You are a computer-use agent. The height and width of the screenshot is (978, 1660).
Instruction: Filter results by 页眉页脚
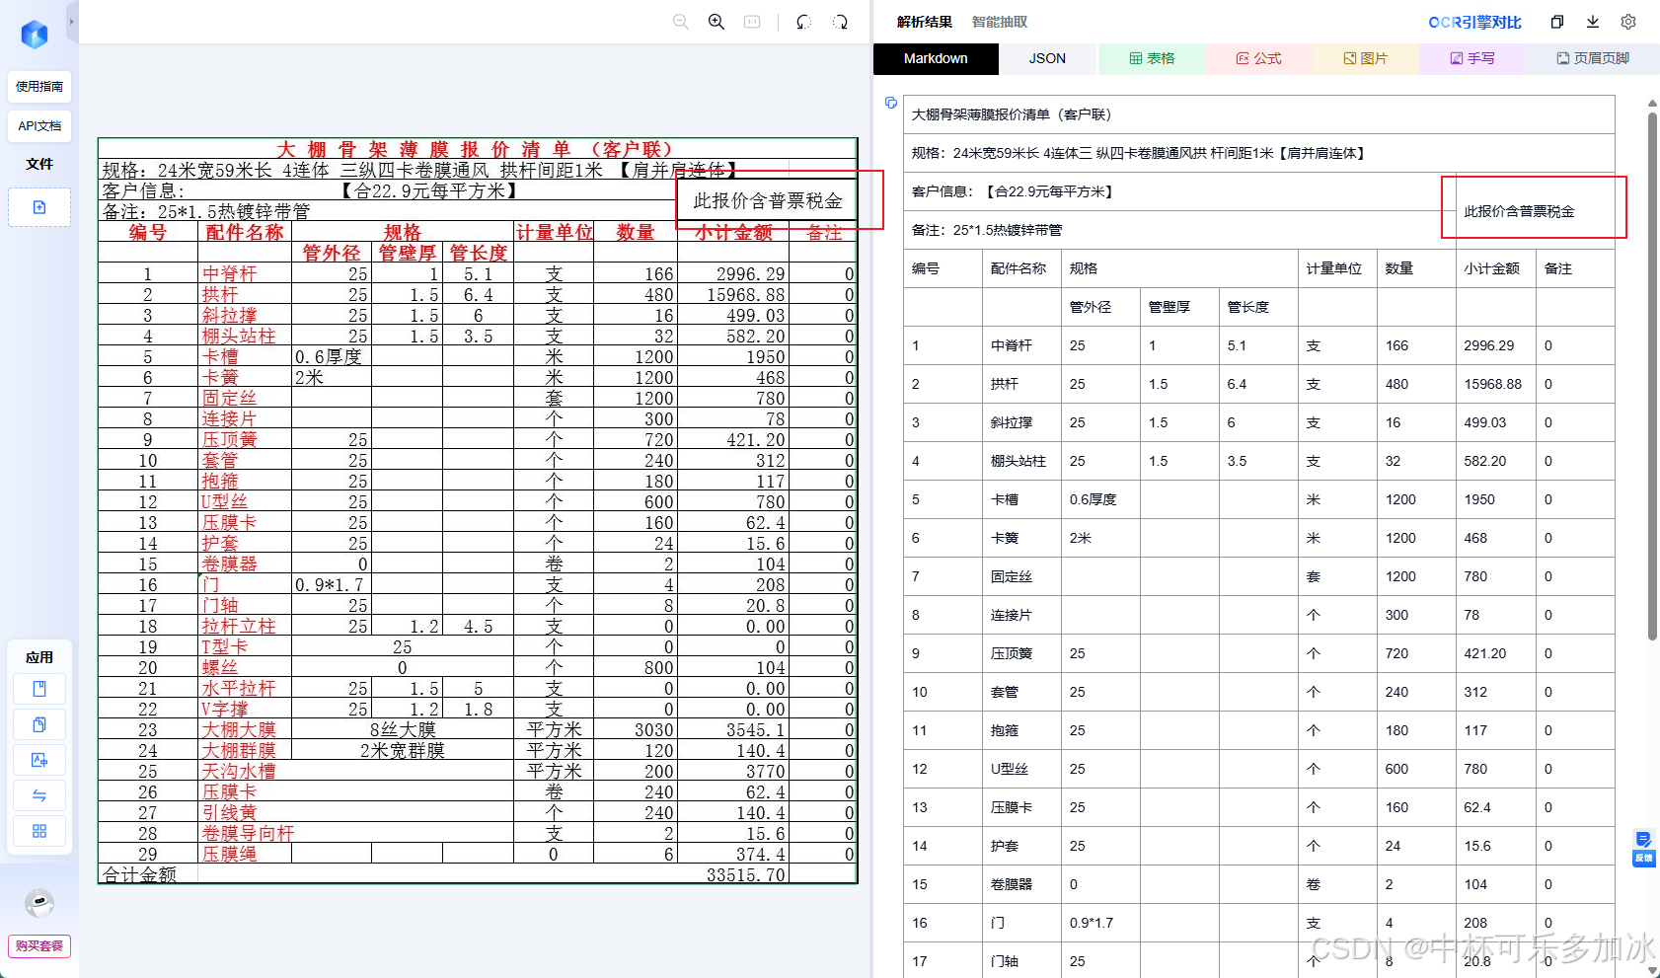(x=1593, y=58)
